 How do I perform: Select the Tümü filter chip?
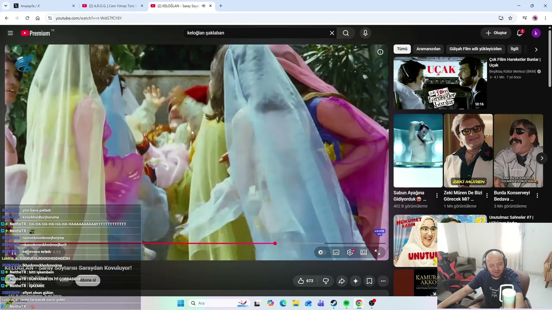[402, 49]
